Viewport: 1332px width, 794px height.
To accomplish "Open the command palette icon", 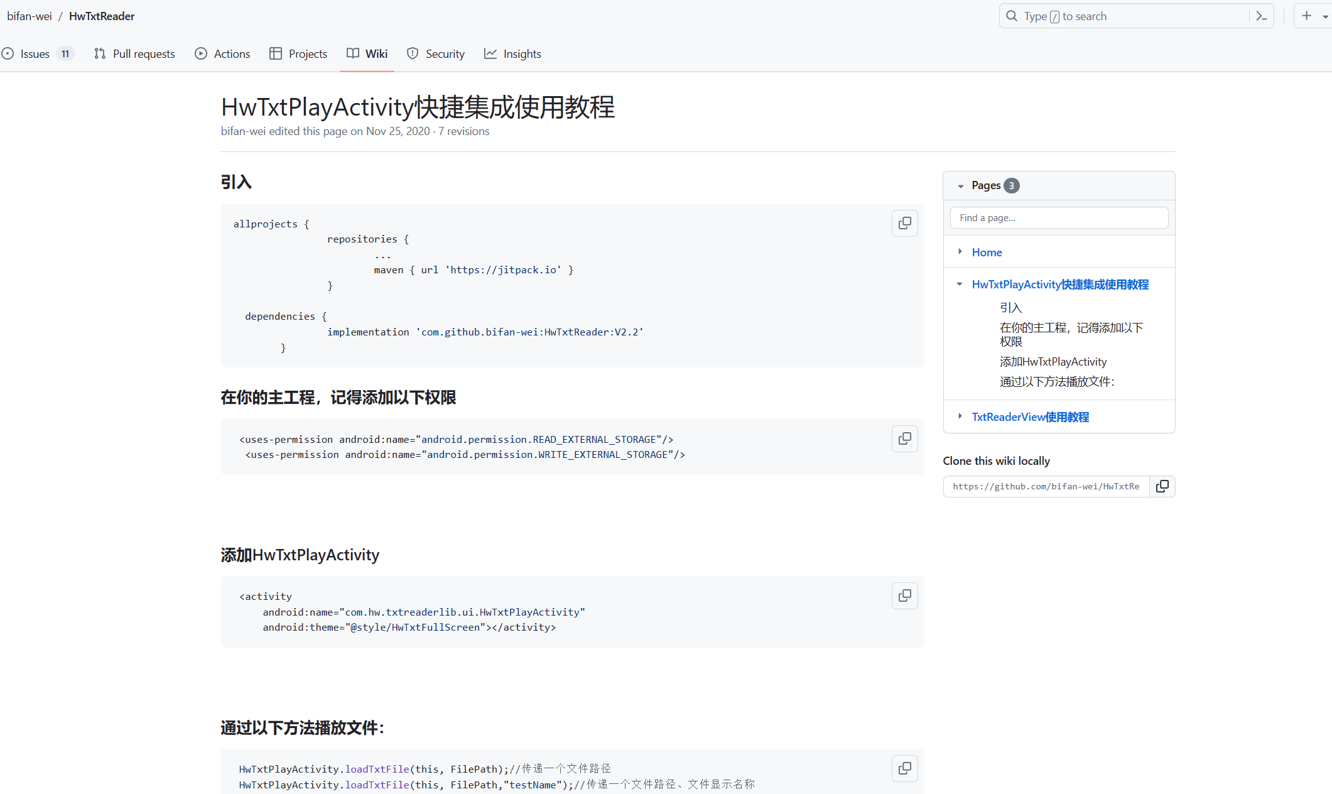I will click(1261, 16).
